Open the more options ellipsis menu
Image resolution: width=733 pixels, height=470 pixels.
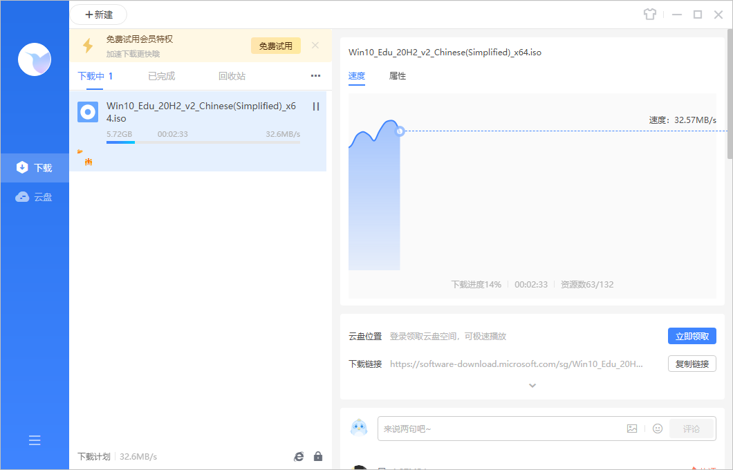315,76
